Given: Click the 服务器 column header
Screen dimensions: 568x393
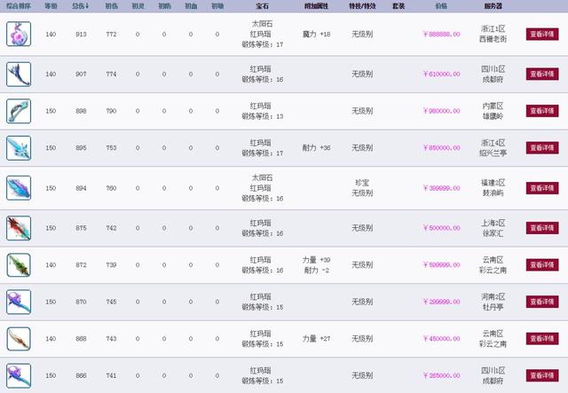Looking at the screenshot, I should point(494,5).
